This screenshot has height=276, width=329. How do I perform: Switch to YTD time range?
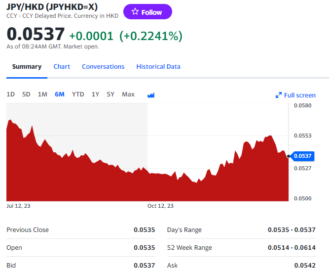pyautogui.click(x=78, y=94)
